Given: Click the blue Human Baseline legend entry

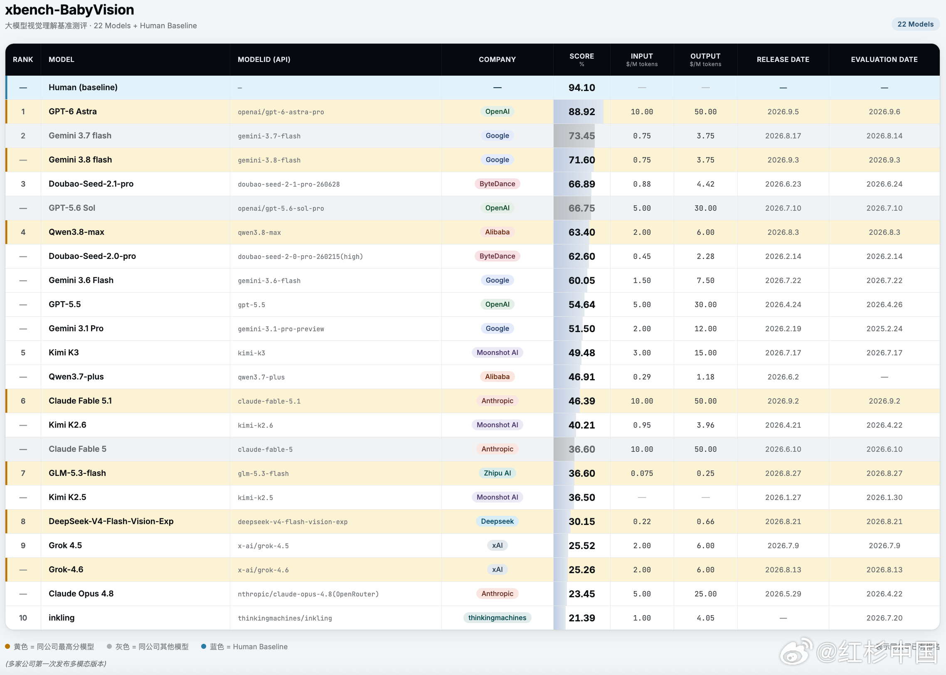Looking at the screenshot, I should [x=244, y=646].
